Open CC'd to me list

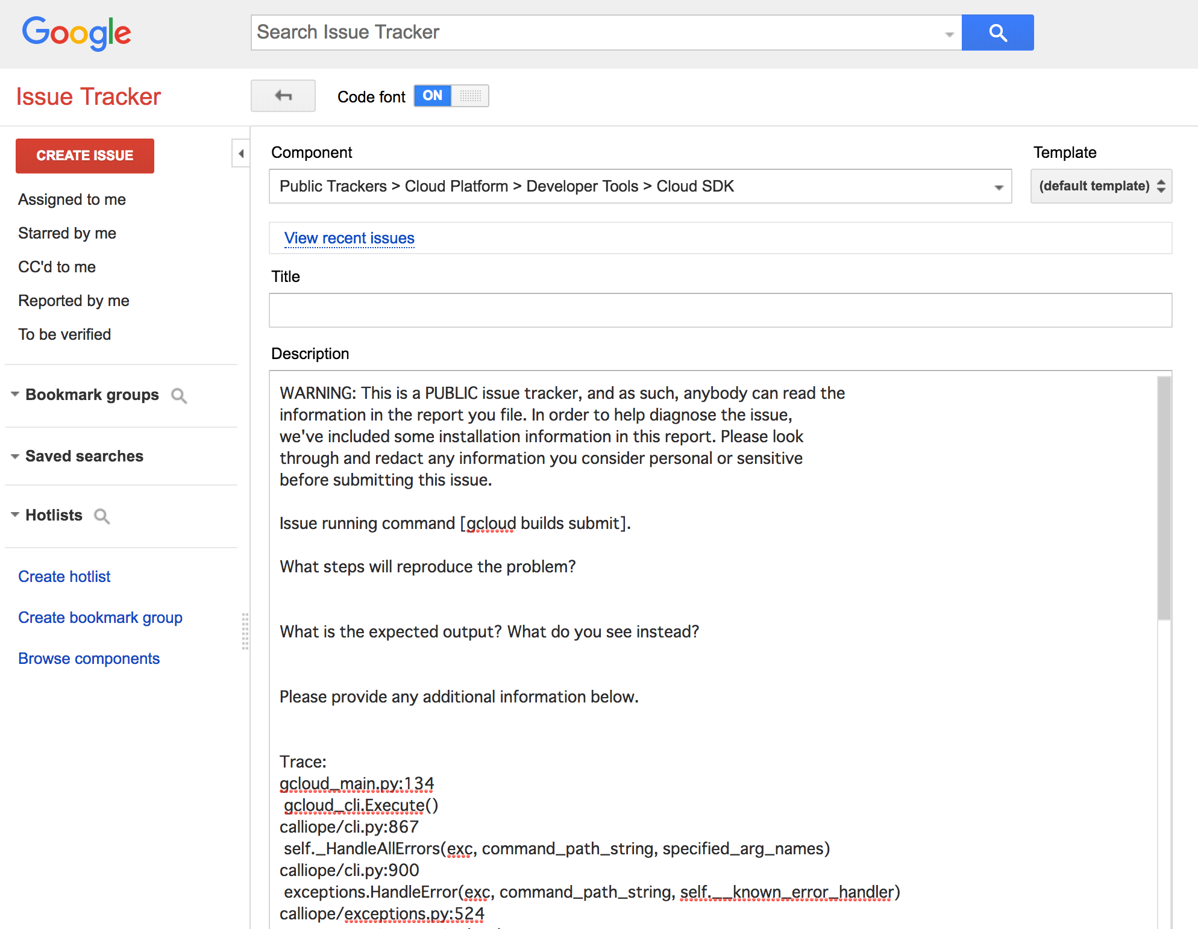57,267
